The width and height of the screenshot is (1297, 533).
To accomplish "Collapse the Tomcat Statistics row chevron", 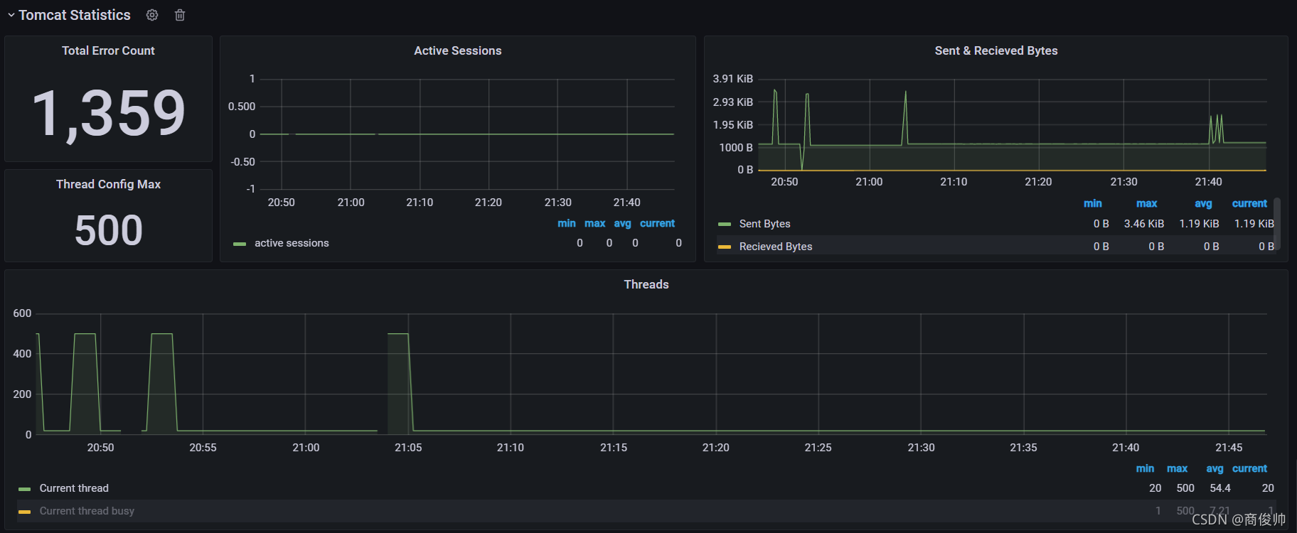I will (11, 15).
